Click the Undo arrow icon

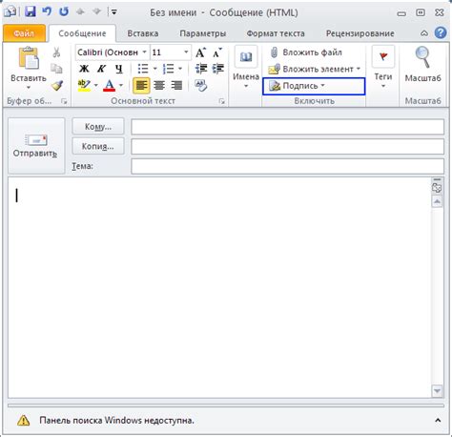tap(47, 11)
